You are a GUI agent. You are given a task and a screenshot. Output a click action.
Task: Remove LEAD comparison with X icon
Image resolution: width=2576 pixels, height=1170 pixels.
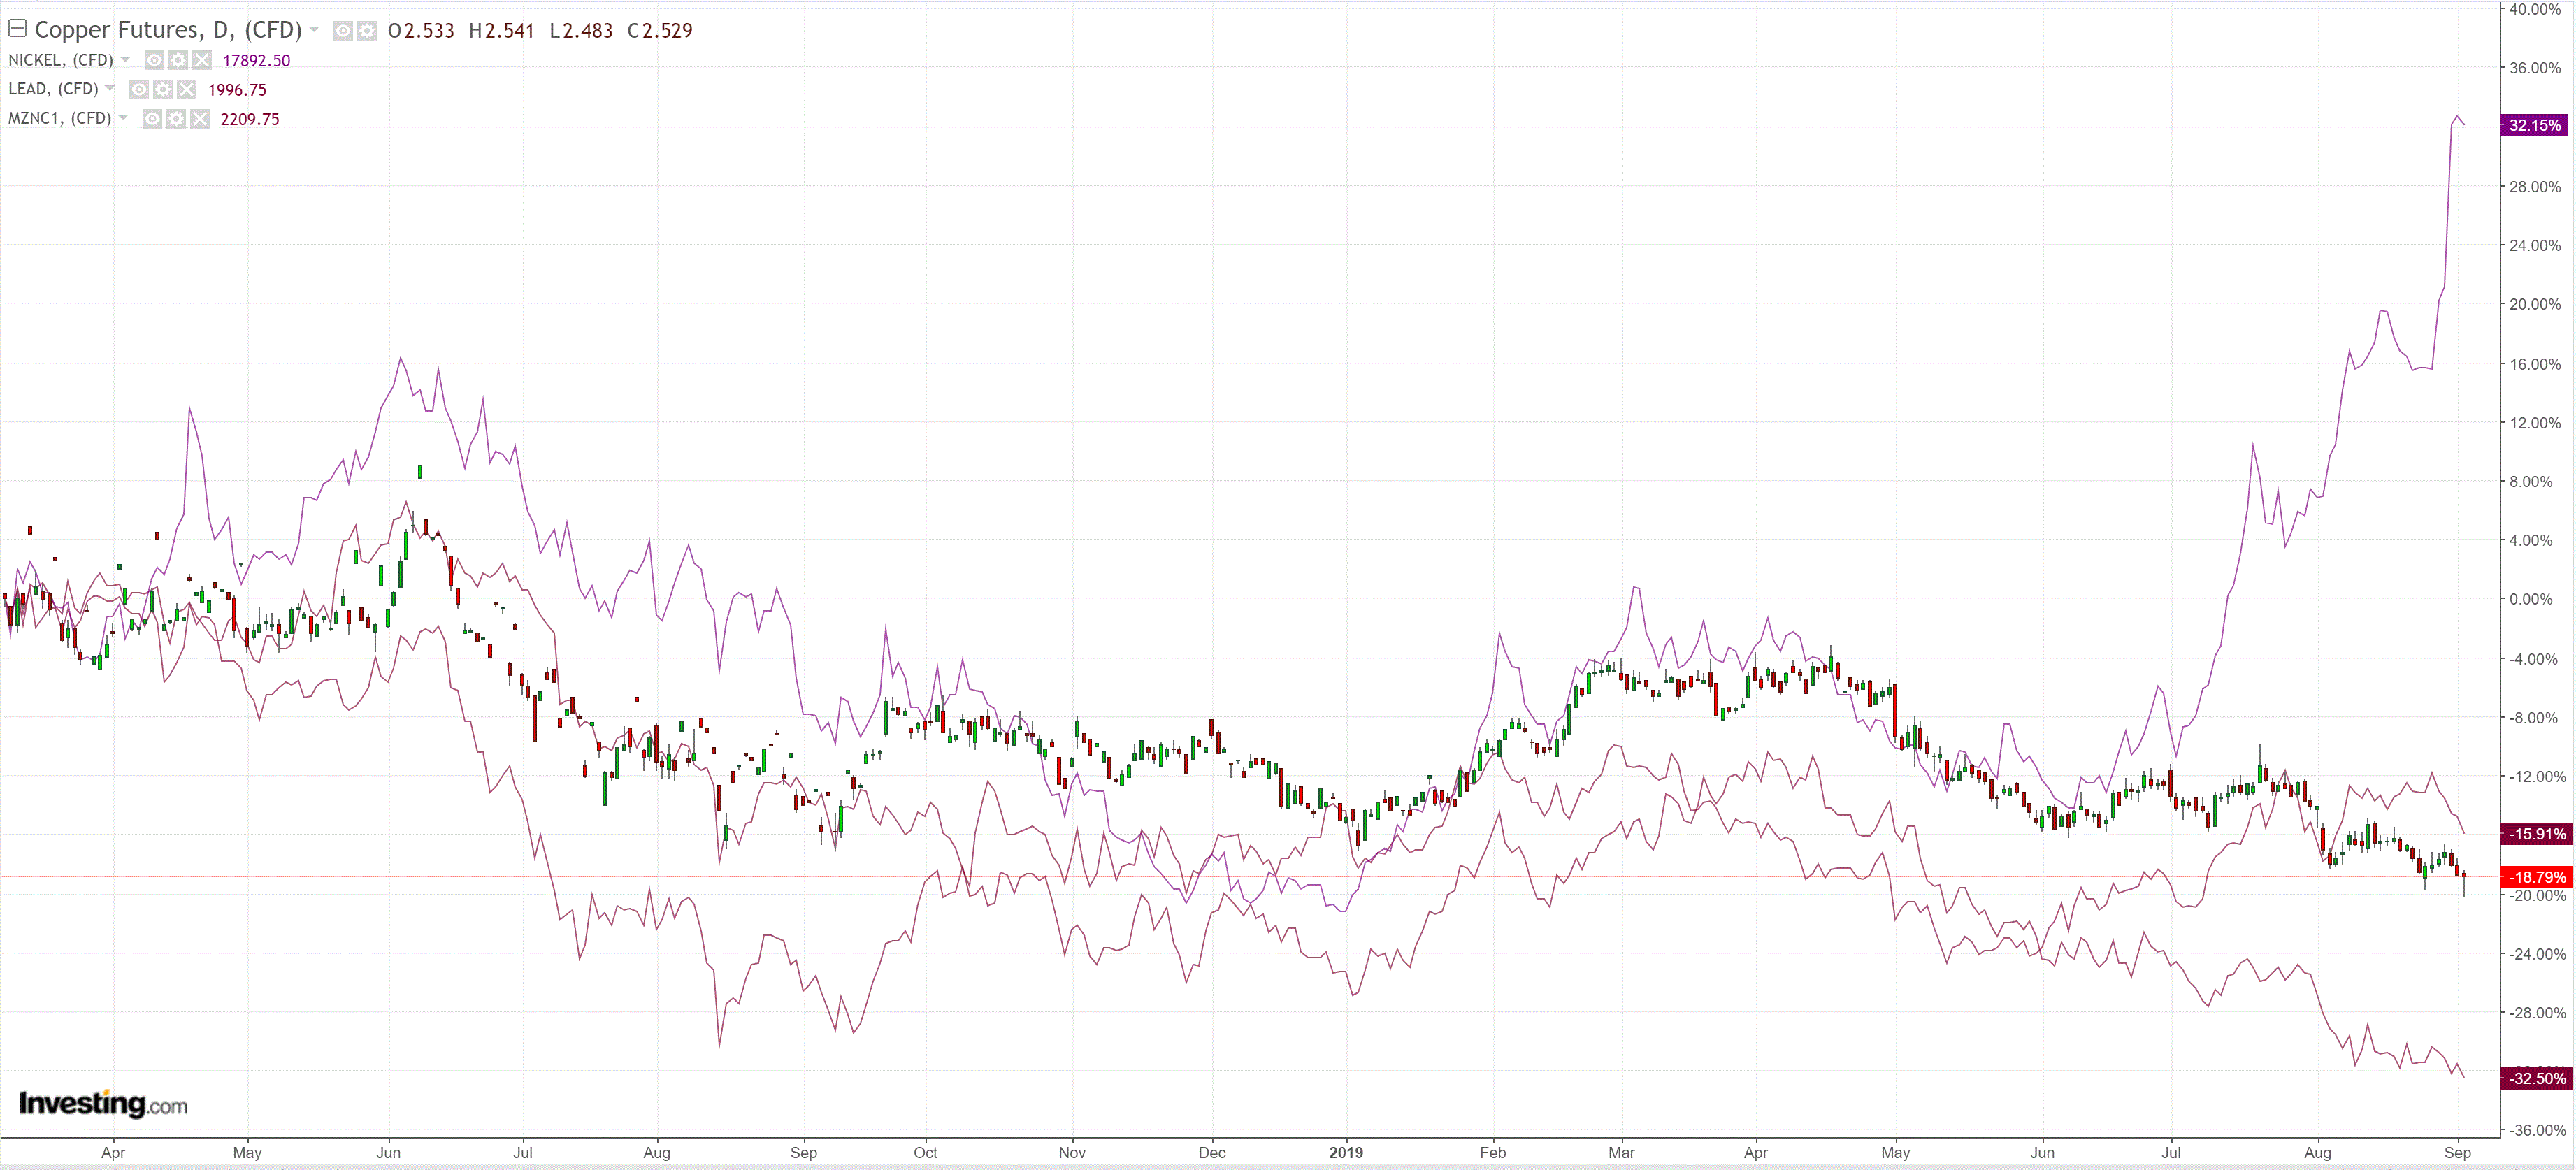click(x=187, y=89)
